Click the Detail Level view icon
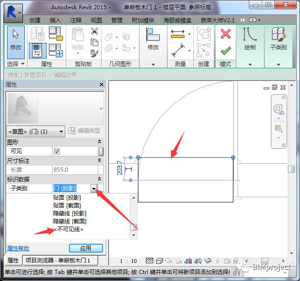This screenshot has width=300, height=281. click(150, 261)
